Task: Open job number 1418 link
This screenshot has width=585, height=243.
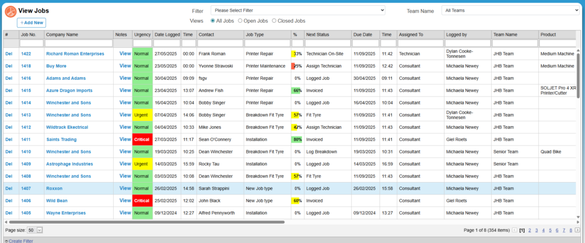Action: pos(26,66)
